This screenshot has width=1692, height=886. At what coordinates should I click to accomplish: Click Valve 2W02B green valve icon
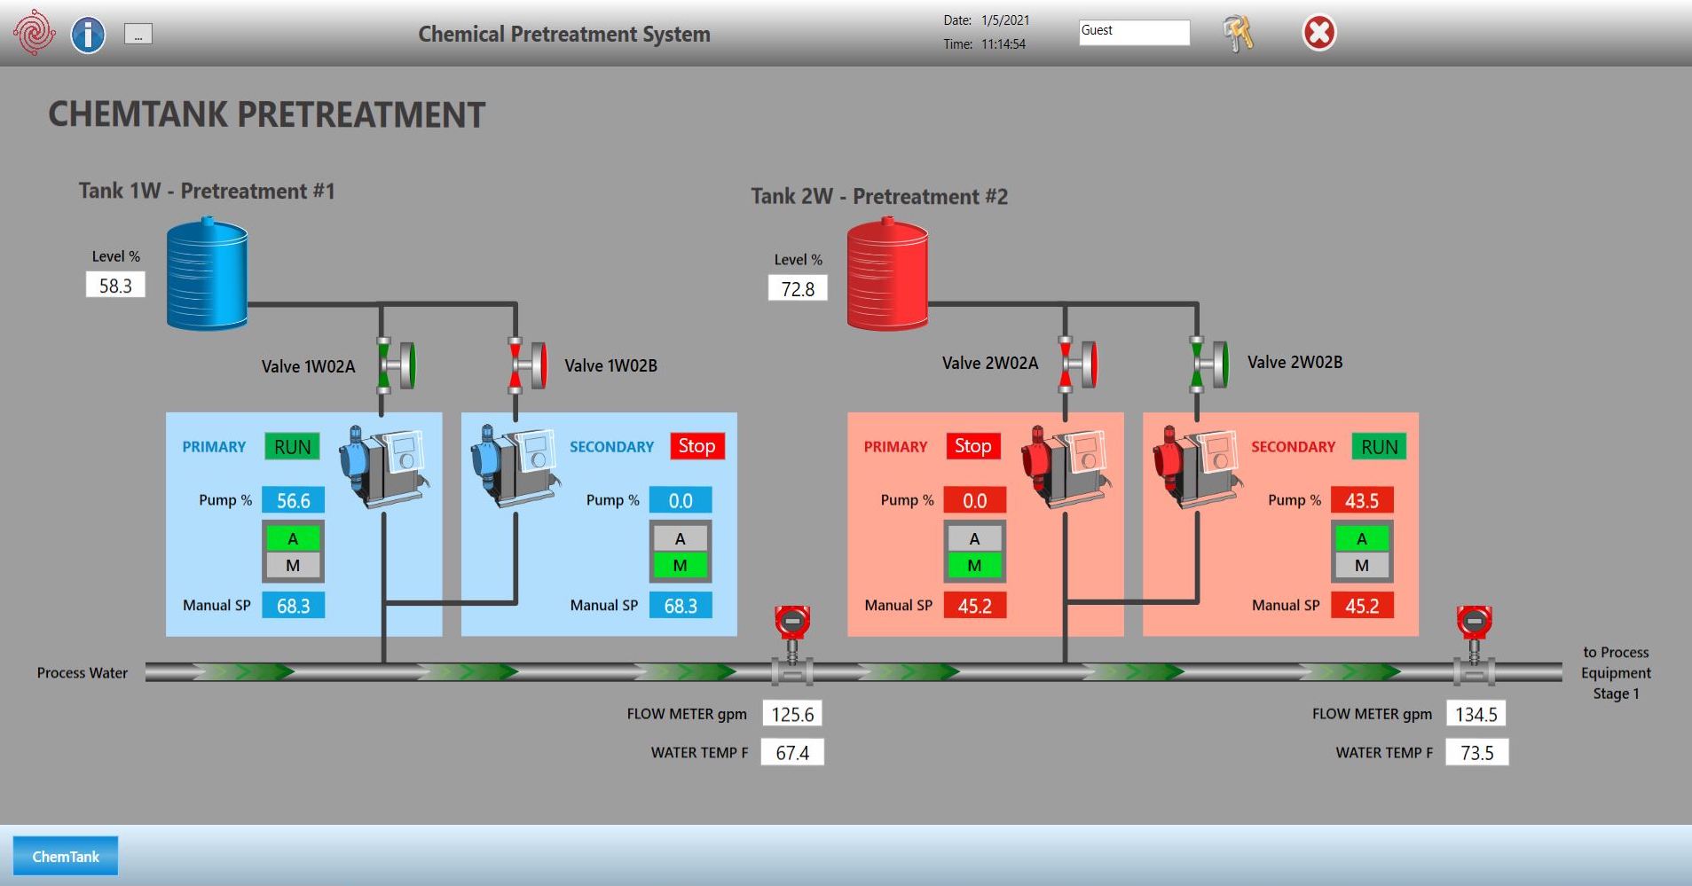(1209, 364)
